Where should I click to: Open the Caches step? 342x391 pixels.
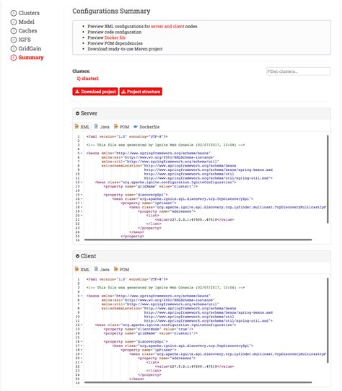pos(24,31)
